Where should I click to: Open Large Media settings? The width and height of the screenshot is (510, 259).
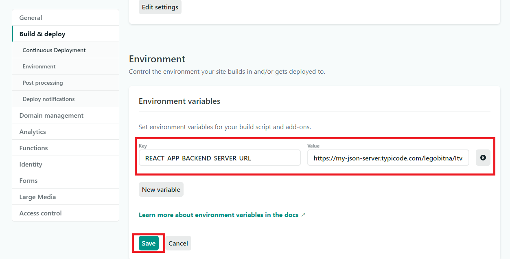click(37, 197)
